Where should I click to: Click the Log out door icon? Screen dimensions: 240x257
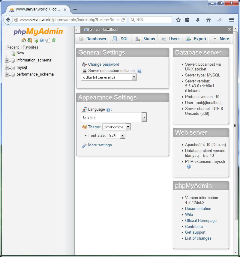[30, 40]
